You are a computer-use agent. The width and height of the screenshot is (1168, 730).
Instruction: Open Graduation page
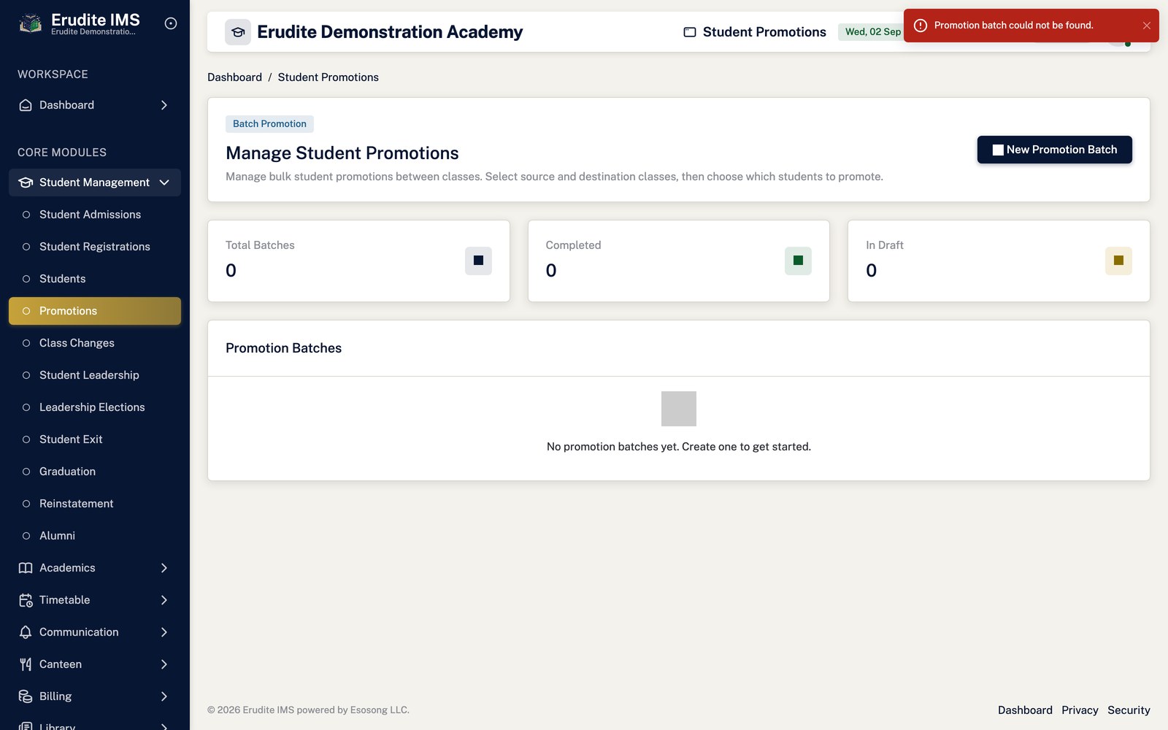[95, 472]
